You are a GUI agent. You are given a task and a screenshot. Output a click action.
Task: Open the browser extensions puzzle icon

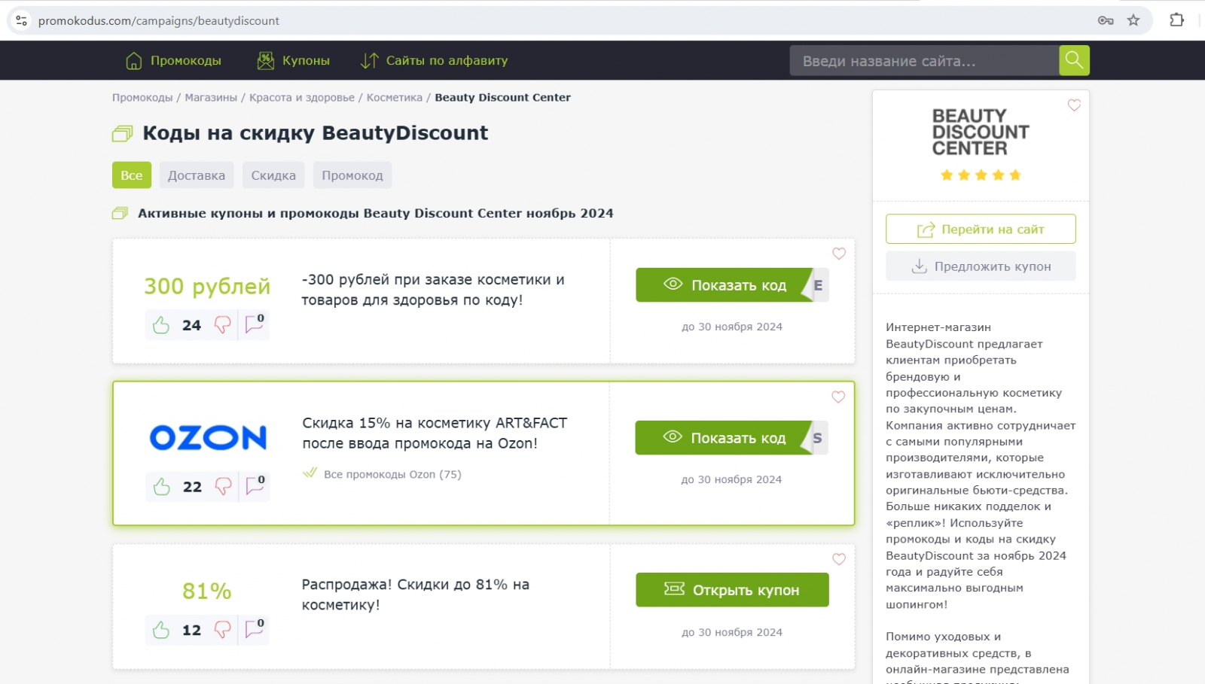coord(1176,20)
